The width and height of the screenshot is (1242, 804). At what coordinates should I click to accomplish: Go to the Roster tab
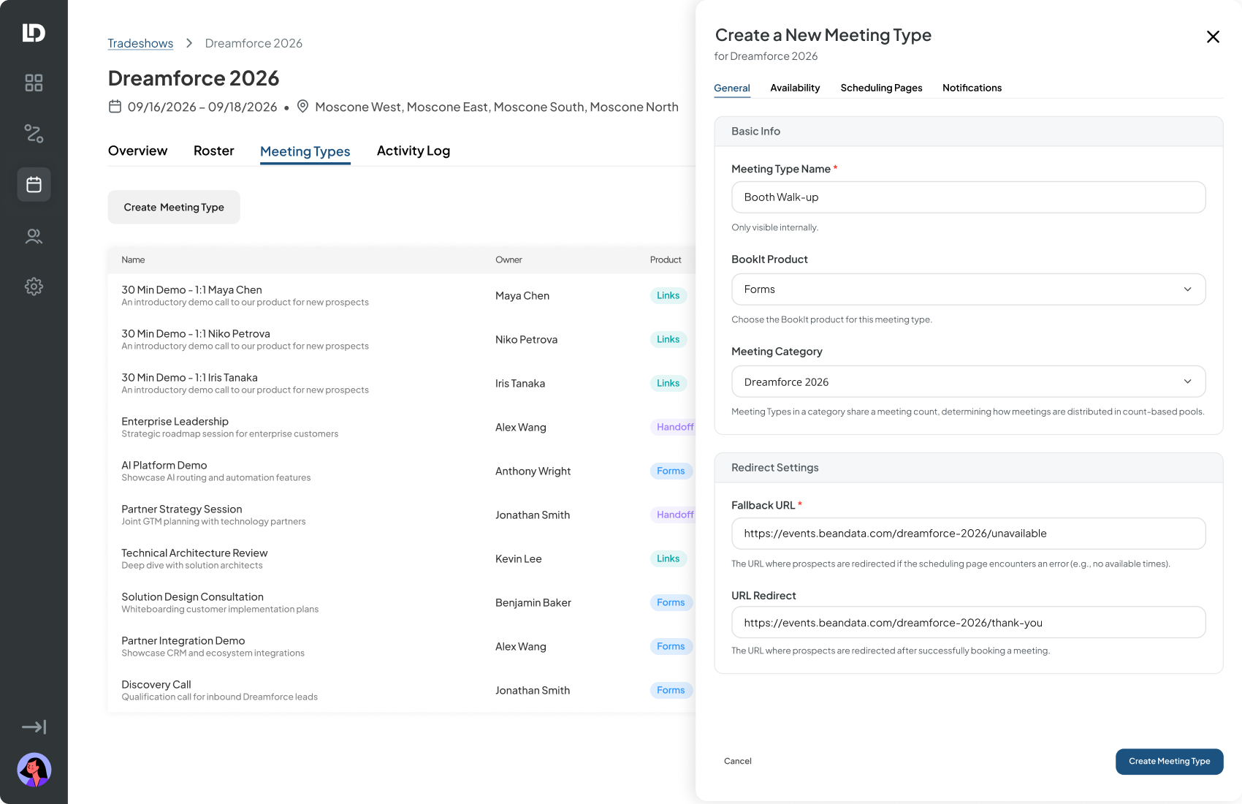[x=213, y=151]
